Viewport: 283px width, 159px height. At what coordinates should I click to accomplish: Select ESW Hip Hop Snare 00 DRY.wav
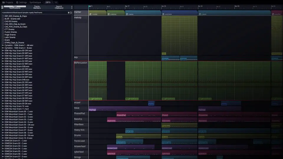coord(18,50)
